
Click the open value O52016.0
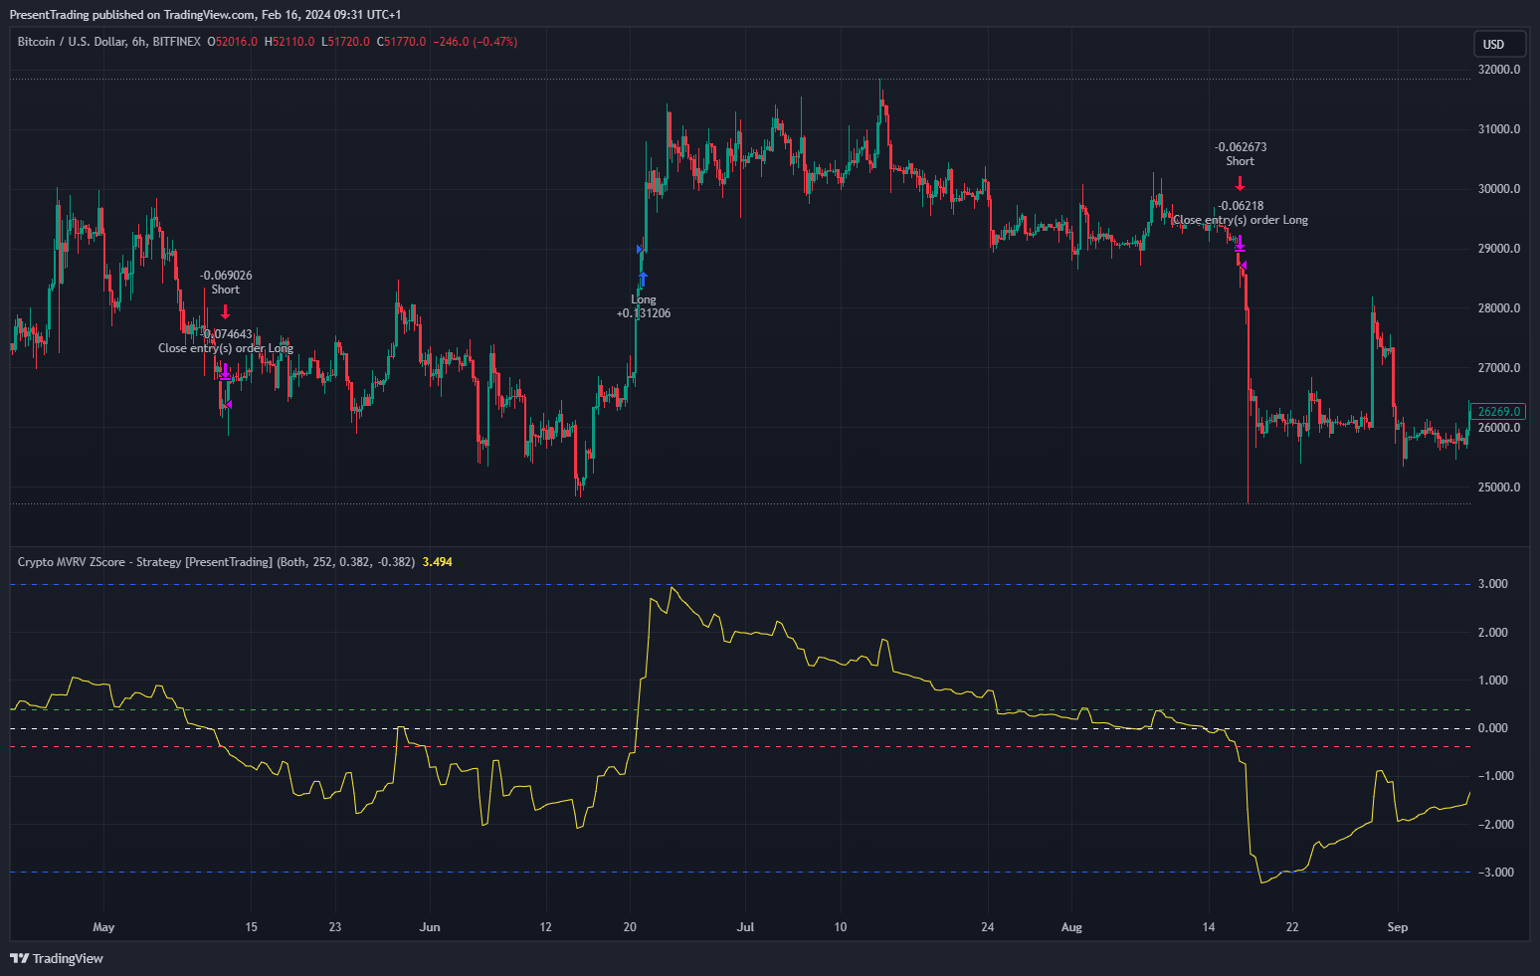click(232, 42)
